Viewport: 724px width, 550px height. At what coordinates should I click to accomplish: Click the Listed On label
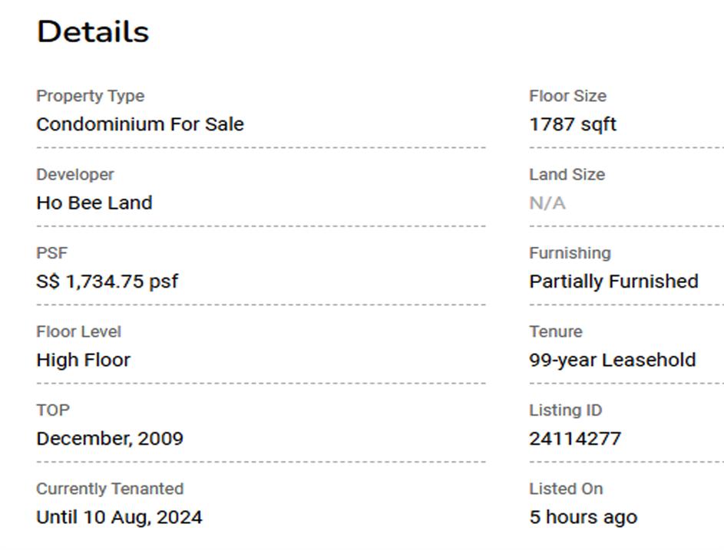tap(565, 489)
